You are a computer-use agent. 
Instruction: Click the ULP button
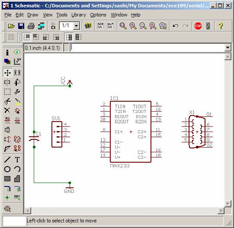[x=110, y=26]
